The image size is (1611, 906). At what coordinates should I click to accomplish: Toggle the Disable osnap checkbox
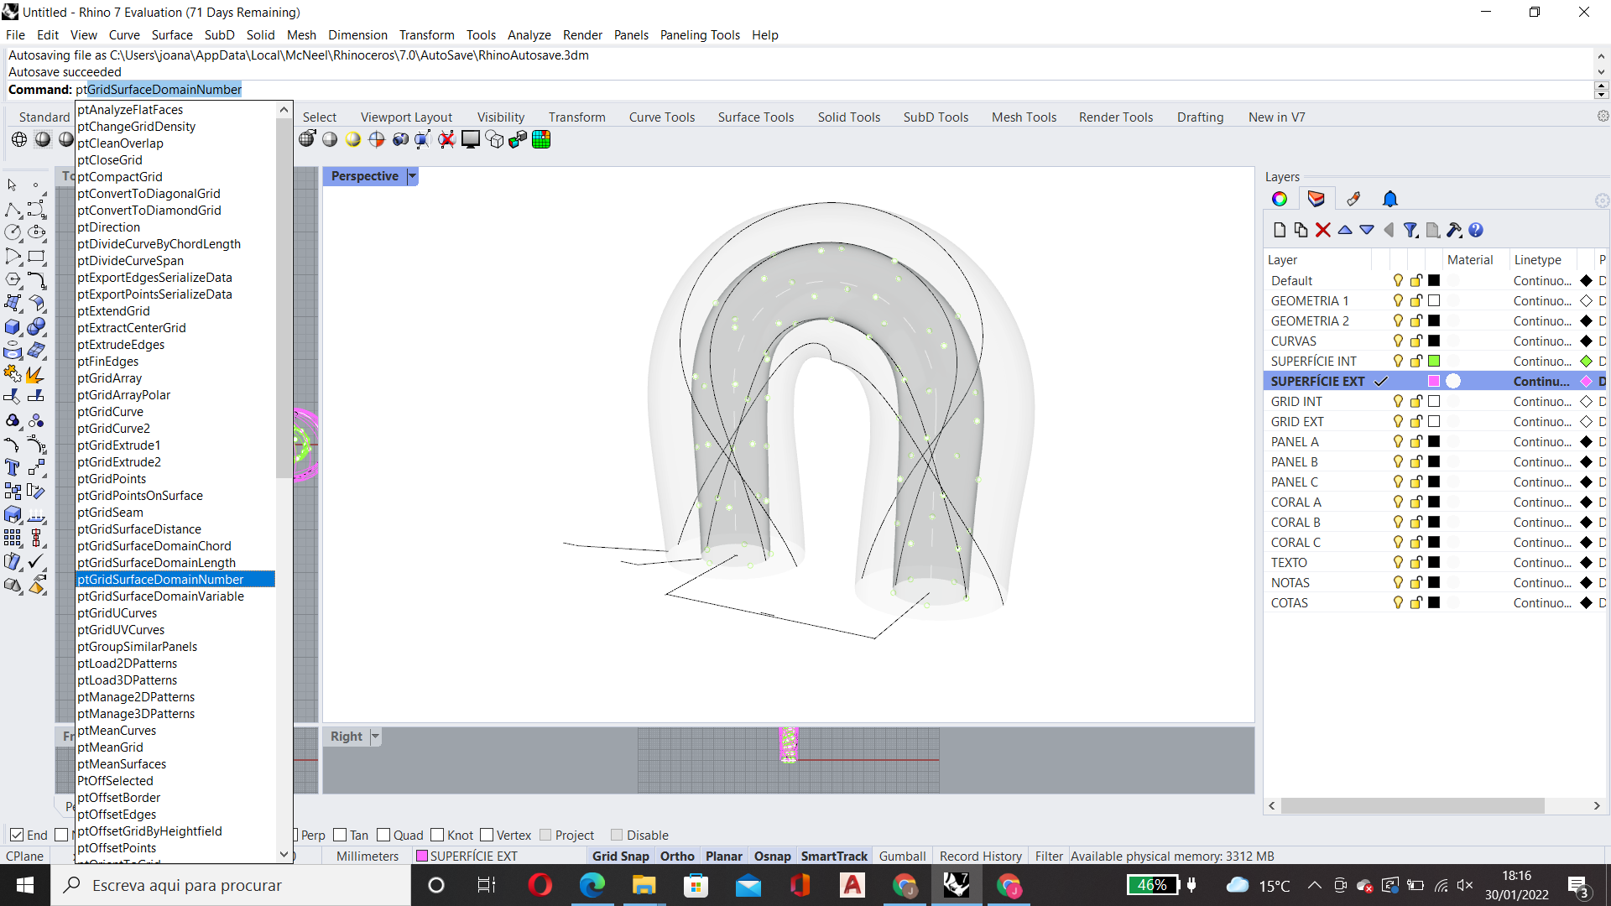pyautogui.click(x=617, y=835)
